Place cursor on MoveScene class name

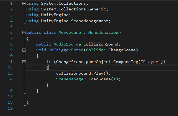point(70,33)
